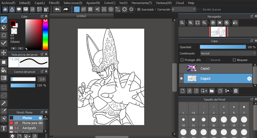This screenshot has height=138, width=257.
Task: Open the Corrección value dropdown
Action: coord(184,9)
